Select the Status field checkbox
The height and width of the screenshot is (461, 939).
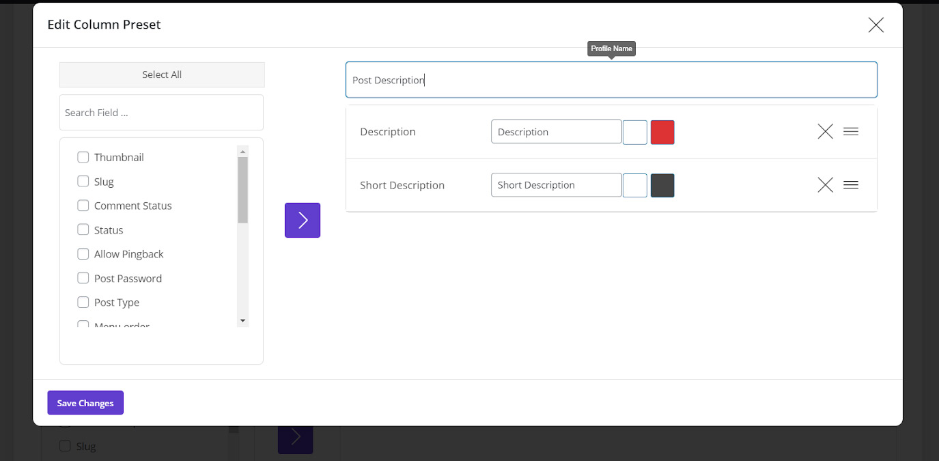point(83,229)
